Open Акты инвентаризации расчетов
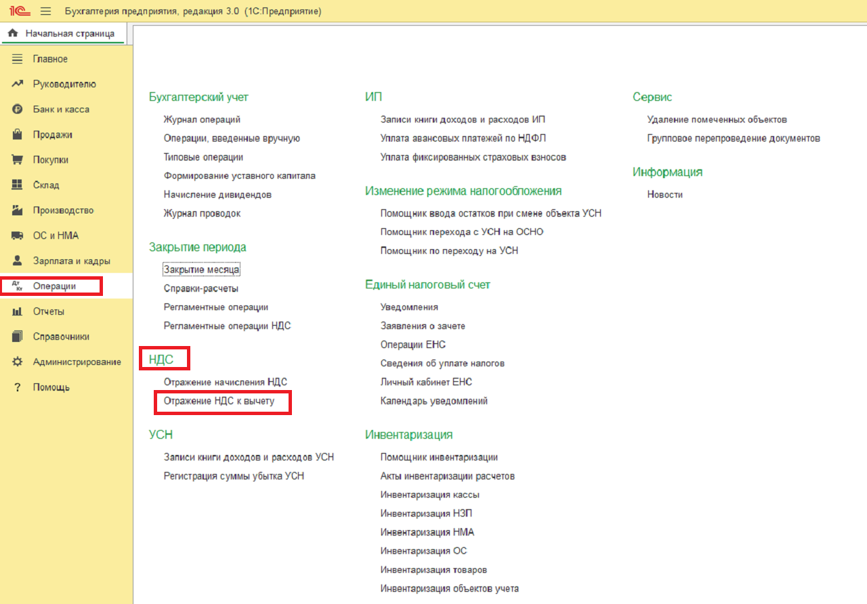 point(448,476)
